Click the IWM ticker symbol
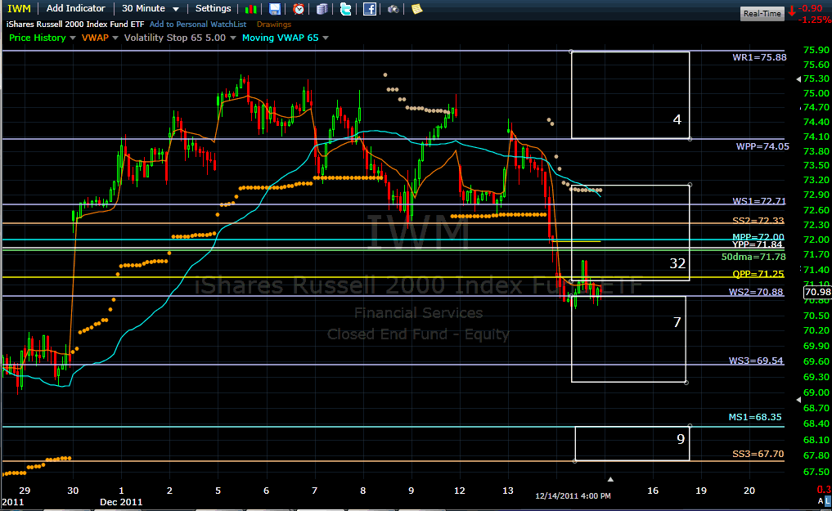 (x=19, y=8)
